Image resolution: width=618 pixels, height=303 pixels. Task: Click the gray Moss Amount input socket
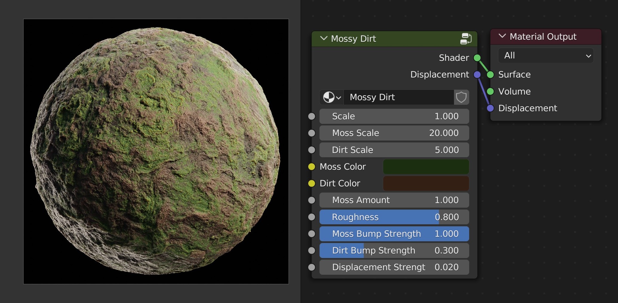(x=312, y=200)
